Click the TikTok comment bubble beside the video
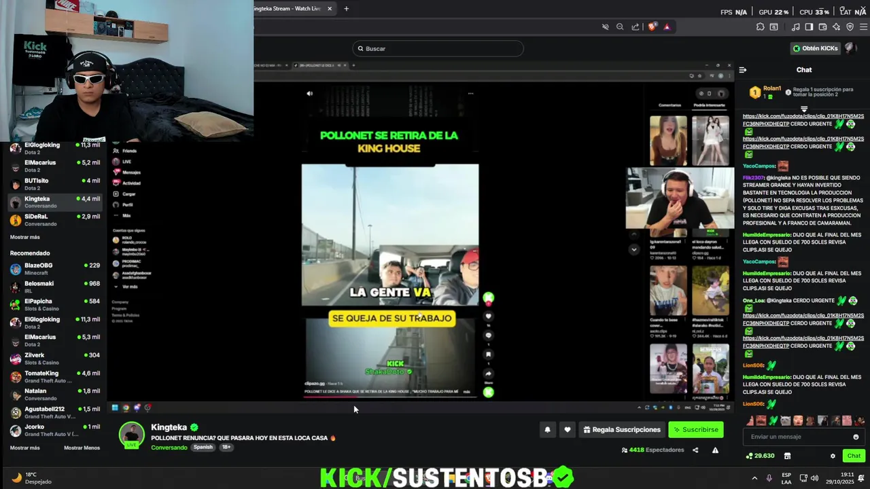Image resolution: width=870 pixels, height=489 pixels. (x=488, y=336)
